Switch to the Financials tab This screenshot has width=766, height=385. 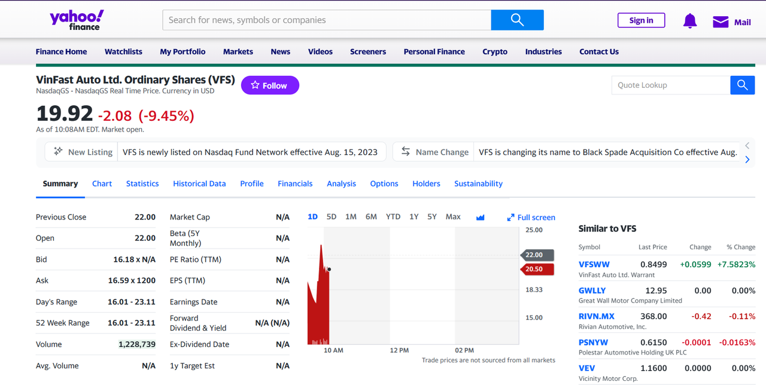click(x=295, y=184)
